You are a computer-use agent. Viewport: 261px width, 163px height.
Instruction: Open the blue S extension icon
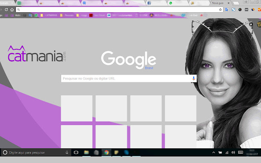tap(233, 10)
